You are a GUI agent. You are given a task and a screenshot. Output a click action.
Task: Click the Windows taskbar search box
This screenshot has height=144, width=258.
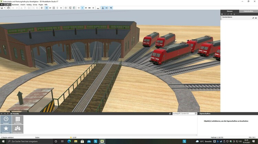[30, 141]
